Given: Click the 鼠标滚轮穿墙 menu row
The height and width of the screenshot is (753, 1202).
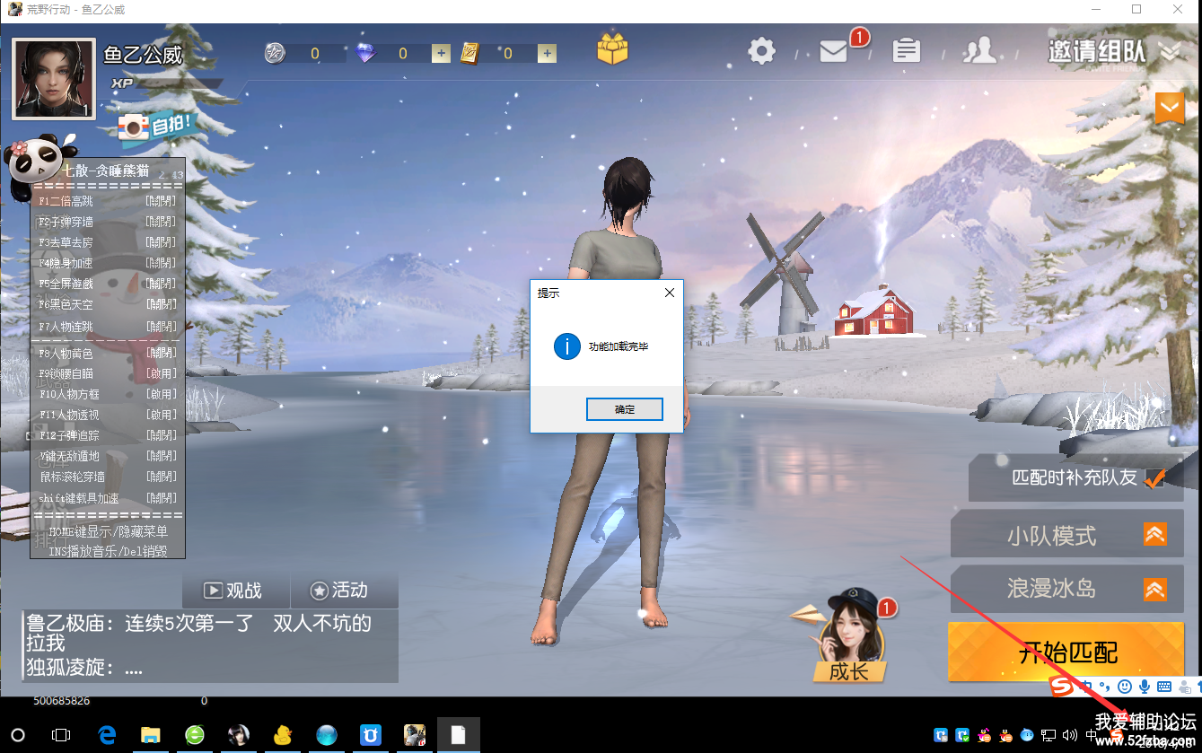Looking at the screenshot, I should click(108, 477).
